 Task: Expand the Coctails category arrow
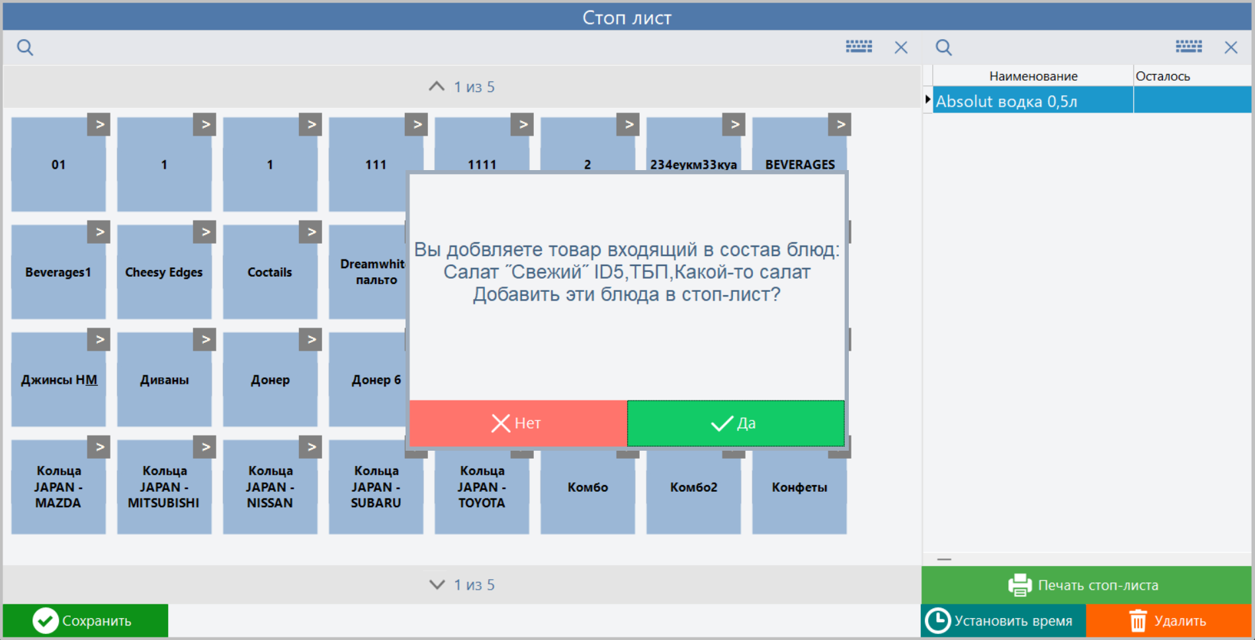point(311,232)
